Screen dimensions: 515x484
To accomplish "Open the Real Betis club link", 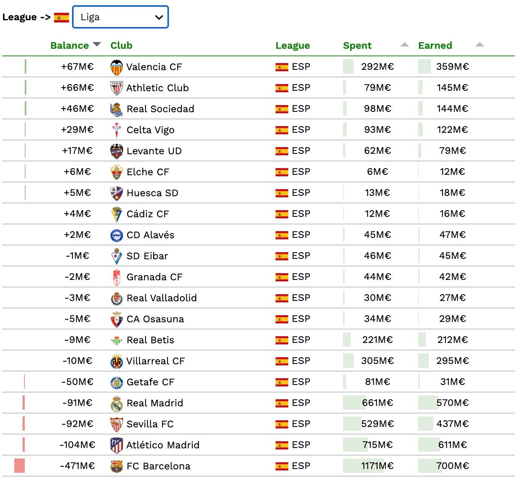I will pos(150,340).
